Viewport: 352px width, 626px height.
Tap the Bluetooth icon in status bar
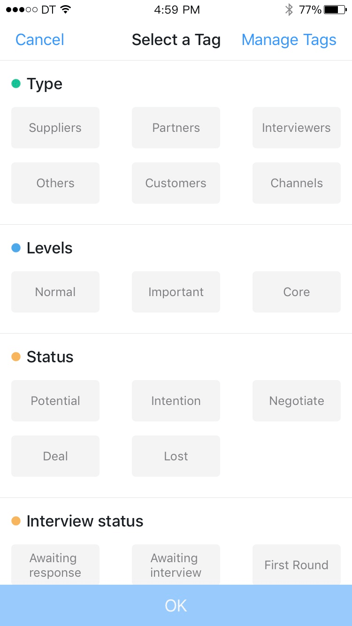coord(289,10)
